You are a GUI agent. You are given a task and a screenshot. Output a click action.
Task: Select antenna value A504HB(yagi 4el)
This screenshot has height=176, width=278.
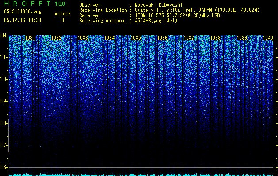[x=156, y=21]
